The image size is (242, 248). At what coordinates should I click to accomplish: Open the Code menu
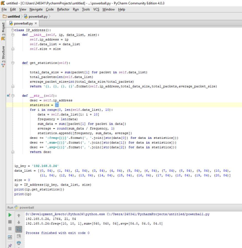[x=50, y=9]
